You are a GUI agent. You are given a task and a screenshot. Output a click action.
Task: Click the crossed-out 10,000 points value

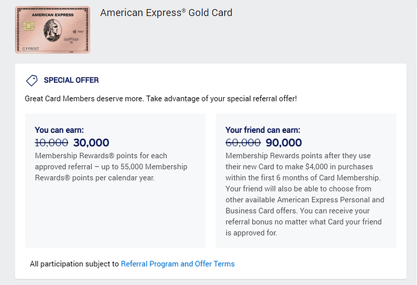(51, 142)
